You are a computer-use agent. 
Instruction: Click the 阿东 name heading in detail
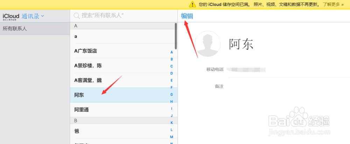pyautogui.click(x=241, y=44)
